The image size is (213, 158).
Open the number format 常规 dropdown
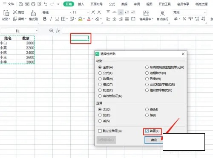[x=205, y=12]
